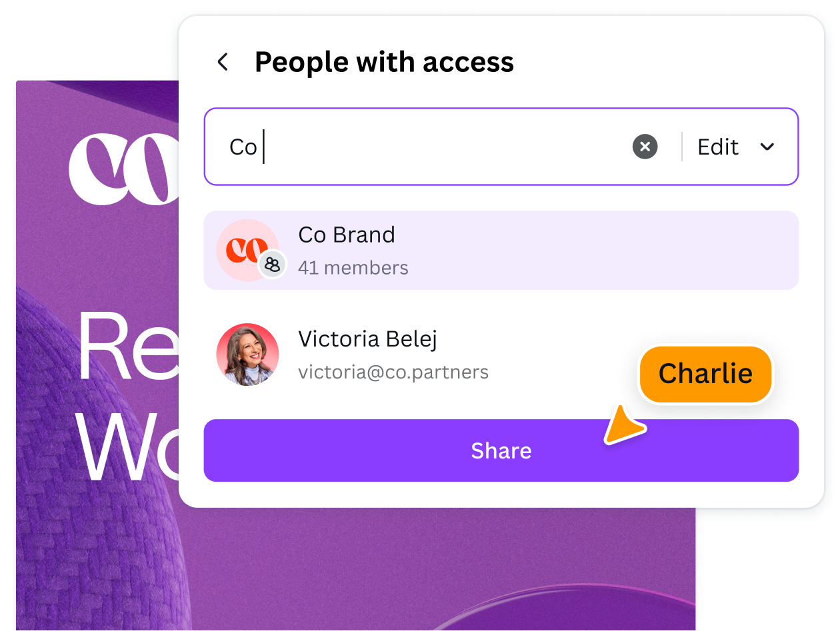Click Victoria Belej's profile photo
The height and width of the screenshot is (631, 840).
click(247, 355)
